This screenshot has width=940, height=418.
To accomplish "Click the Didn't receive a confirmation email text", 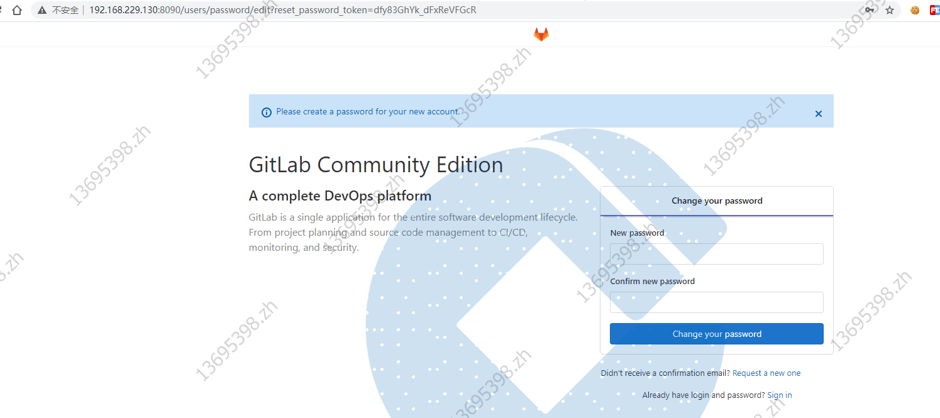I will (x=665, y=373).
